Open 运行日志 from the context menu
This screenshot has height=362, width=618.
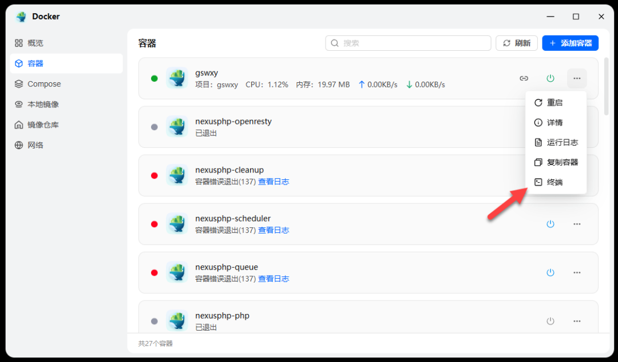click(x=556, y=143)
